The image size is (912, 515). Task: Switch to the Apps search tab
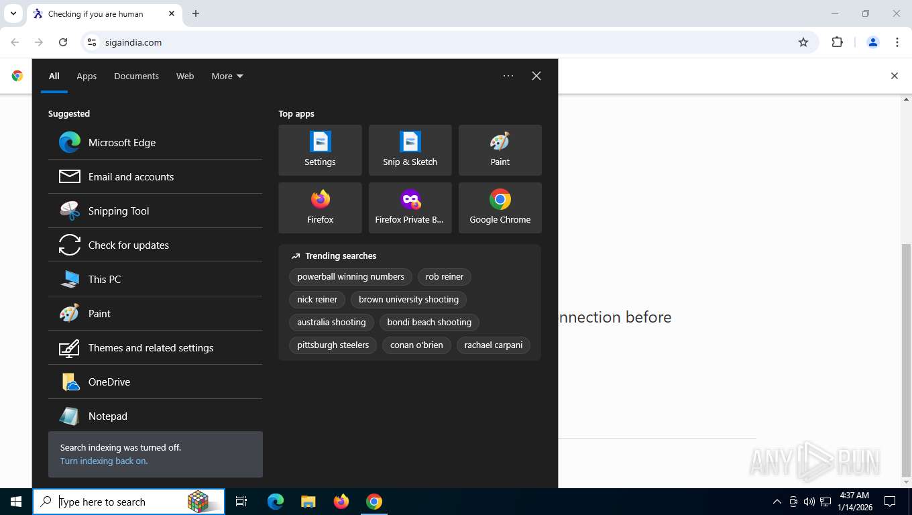click(87, 76)
